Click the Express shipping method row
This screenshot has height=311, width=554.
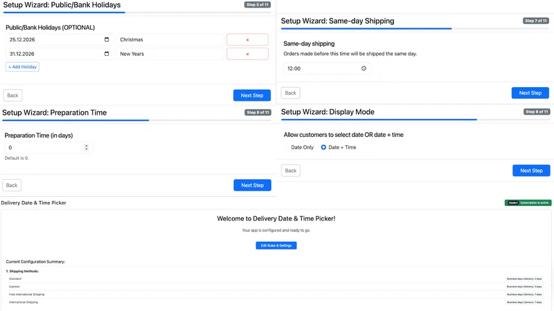[x=276, y=286]
